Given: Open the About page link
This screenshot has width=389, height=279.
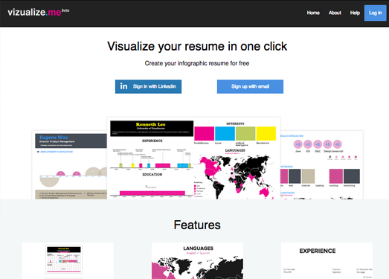Looking at the screenshot, I should point(335,13).
